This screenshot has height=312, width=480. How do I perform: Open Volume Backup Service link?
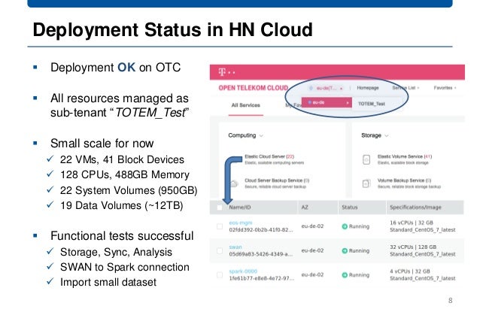point(404,180)
